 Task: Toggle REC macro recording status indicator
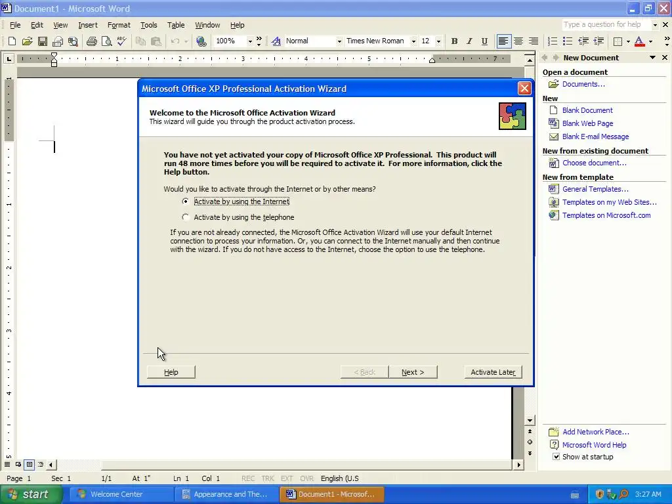click(247, 478)
